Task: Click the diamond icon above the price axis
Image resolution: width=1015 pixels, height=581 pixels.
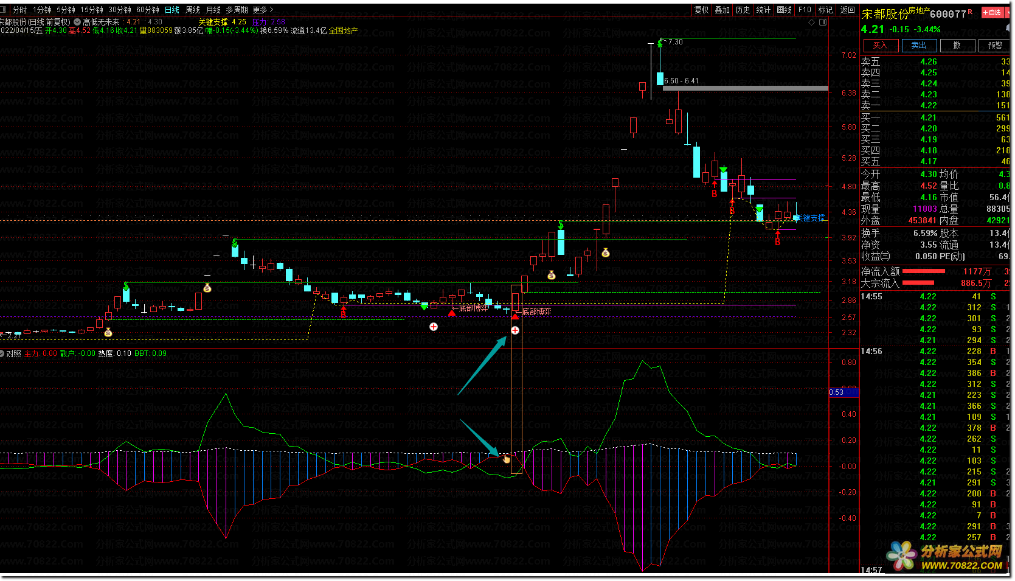Action: click(x=811, y=23)
